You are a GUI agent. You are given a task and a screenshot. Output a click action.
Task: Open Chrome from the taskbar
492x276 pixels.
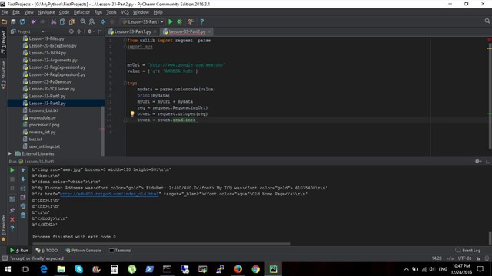tap(255, 269)
